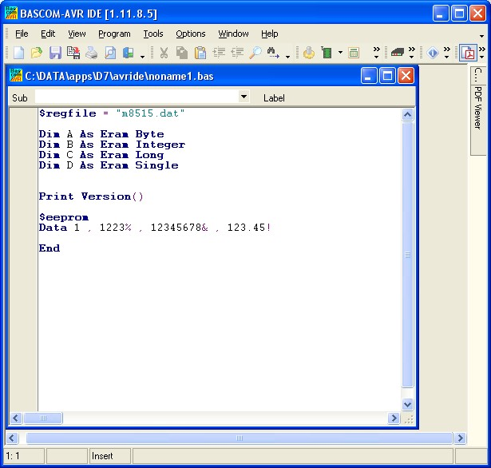491x468 pixels.
Task: Open a file using the folder icon
Action: (x=37, y=53)
